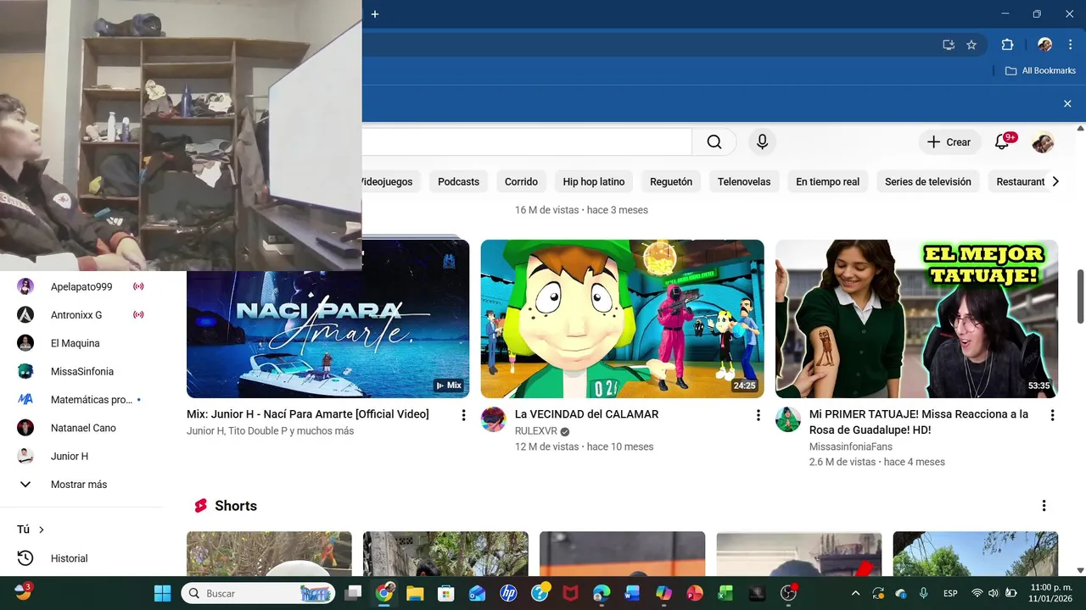This screenshot has height=610, width=1086.
Task: Open options for Junior H mix video
Action: 463,415
